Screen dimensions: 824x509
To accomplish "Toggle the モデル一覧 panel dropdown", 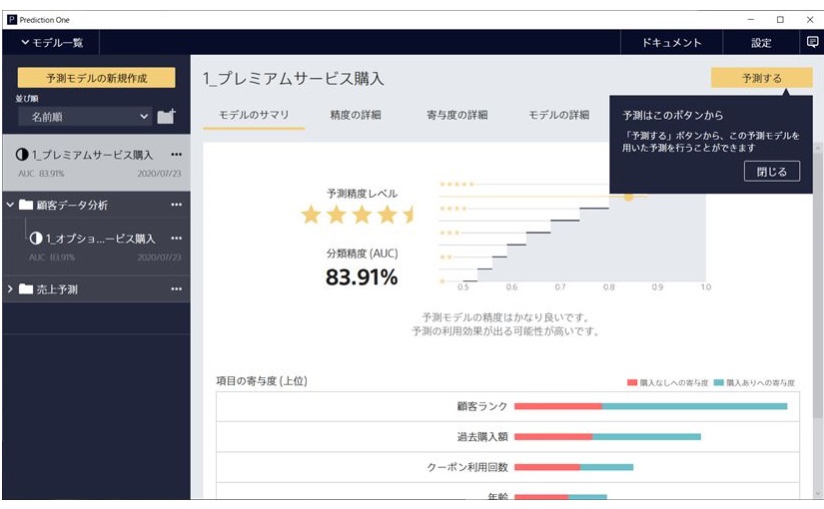I will tap(52, 43).
